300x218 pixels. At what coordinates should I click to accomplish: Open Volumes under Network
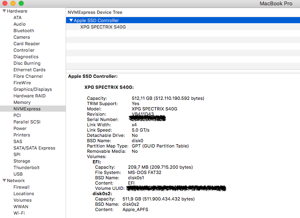coord(22,200)
